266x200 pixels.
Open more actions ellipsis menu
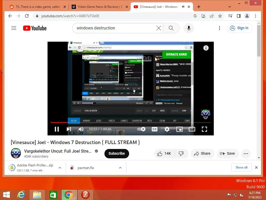[246, 154]
